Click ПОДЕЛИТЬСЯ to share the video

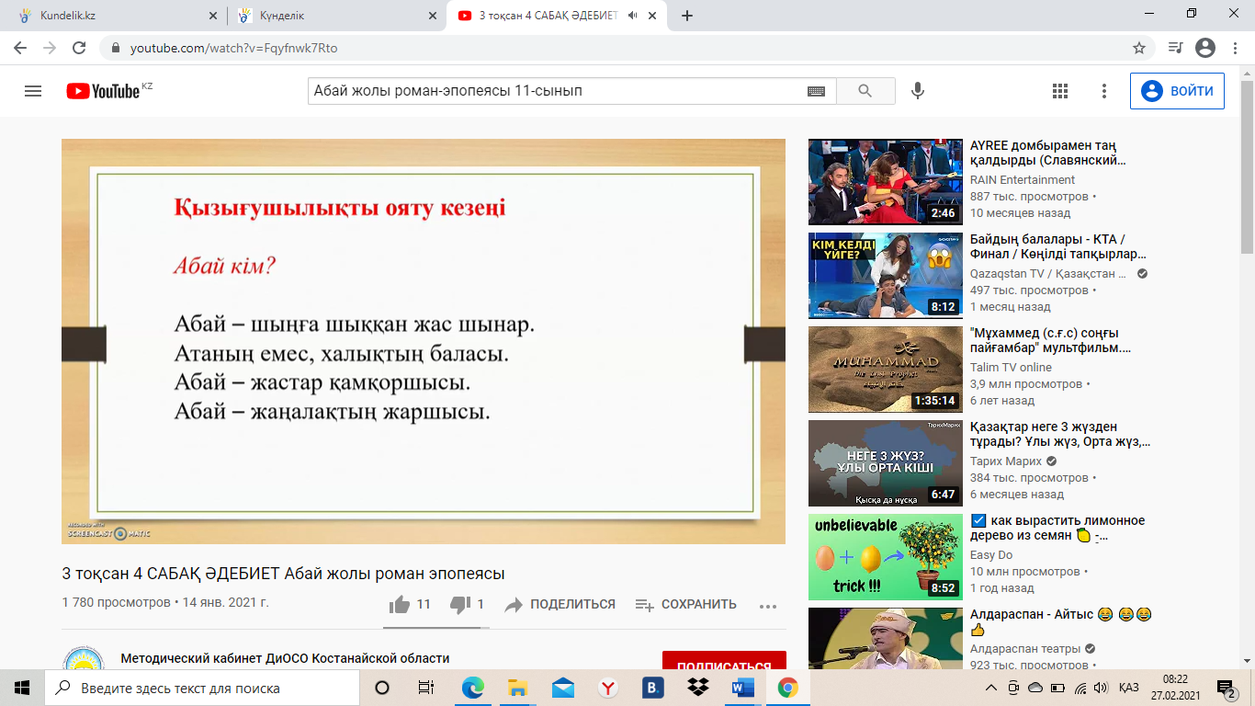560,604
